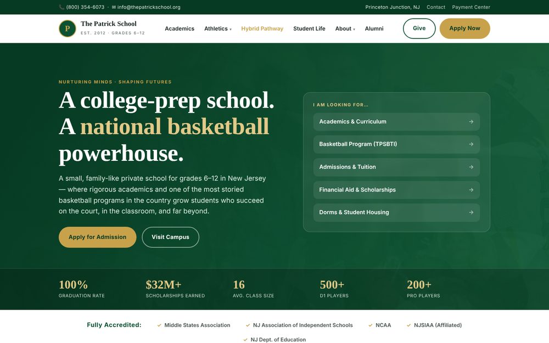Viewport: 549px width, 343px height.
Task: Click the arrow icon on Dorms & Student Housing
Action: 471,212
